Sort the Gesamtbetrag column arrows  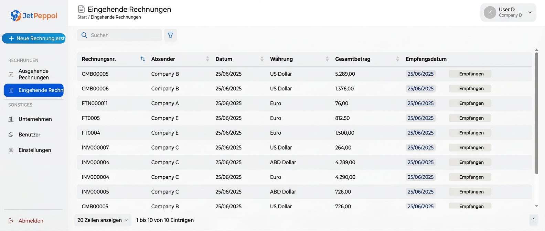click(x=397, y=59)
